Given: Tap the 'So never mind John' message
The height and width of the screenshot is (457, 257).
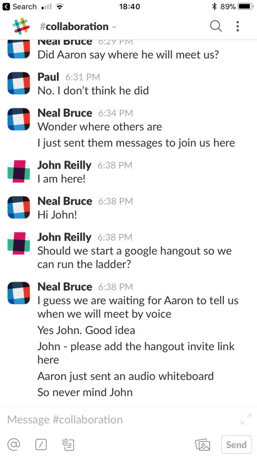Looking at the screenshot, I should (x=85, y=392).
